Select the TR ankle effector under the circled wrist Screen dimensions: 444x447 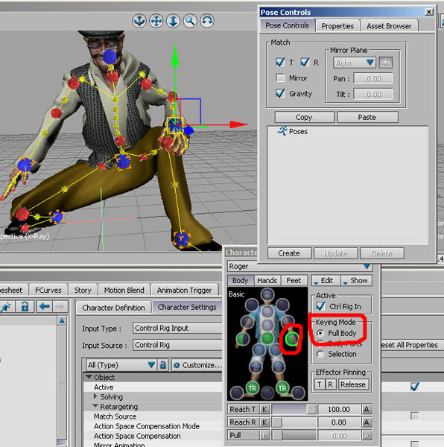[x=282, y=388]
